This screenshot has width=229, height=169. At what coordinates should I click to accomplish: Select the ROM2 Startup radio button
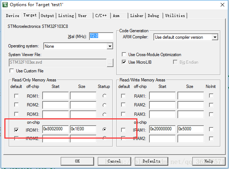point(104,105)
